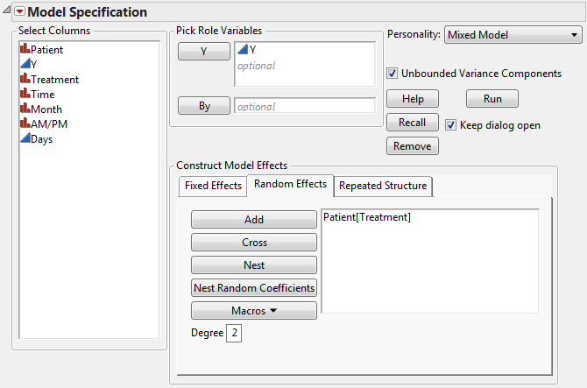Click the continuous icon beside Days column
The width and height of the screenshot is (587, 388).
coord(25,139)
